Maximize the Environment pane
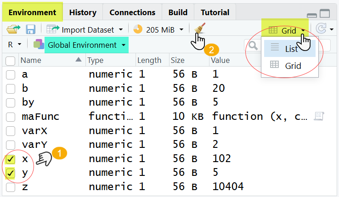Viewport: 339px width, 197px height. coord(325,14)
